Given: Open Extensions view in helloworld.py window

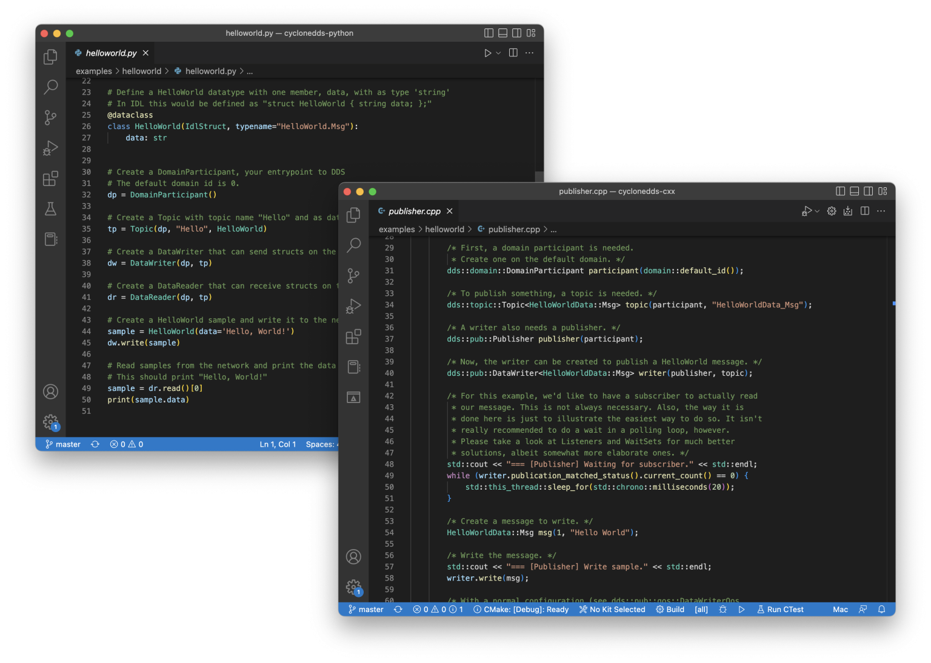Looking at the screenshot, I should [51, 178].
